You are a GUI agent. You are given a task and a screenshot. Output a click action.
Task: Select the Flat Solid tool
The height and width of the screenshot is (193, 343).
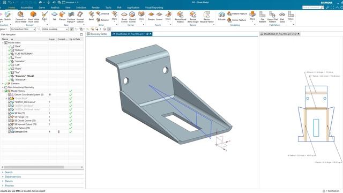tap(282, 17)
